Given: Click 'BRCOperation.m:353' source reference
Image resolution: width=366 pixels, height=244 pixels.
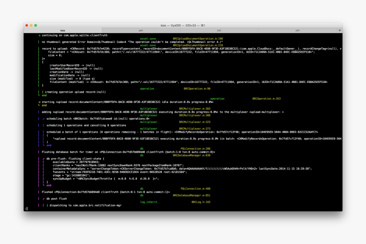Looking at the screenshot, I should [x=266, y=99].
